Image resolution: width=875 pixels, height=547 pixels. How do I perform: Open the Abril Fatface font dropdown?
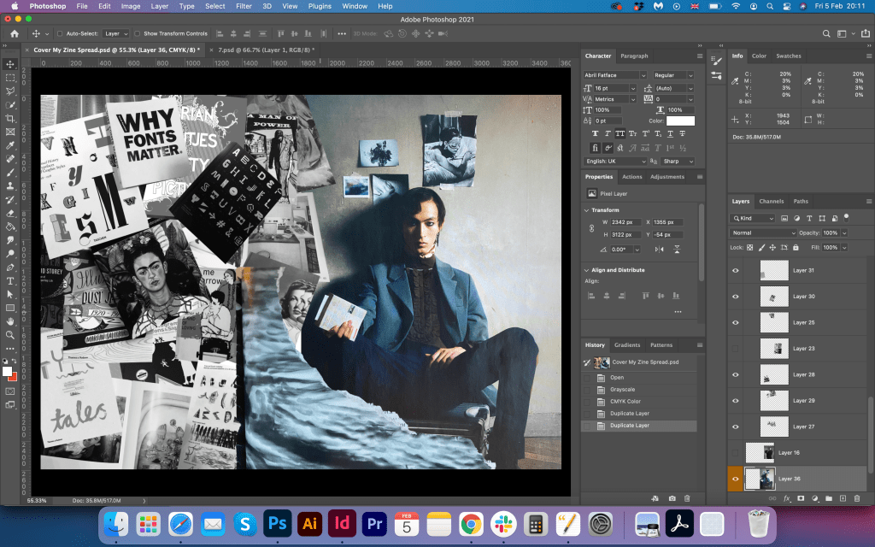tap(615, 75)
